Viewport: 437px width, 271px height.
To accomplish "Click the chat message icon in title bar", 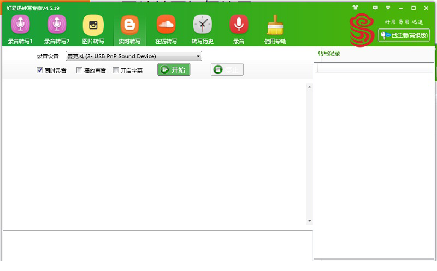I will tap(375, 8).
